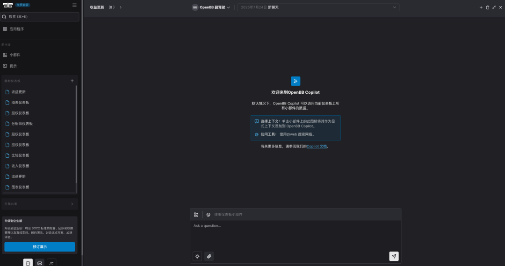Screen dimensions: 505x266
Task: Open the OpenBB 副驾驶 model dropdown
Action: [211, 7]
